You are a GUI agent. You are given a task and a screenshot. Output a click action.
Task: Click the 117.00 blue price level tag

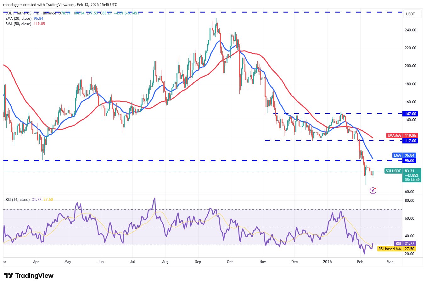coord(410,141)
